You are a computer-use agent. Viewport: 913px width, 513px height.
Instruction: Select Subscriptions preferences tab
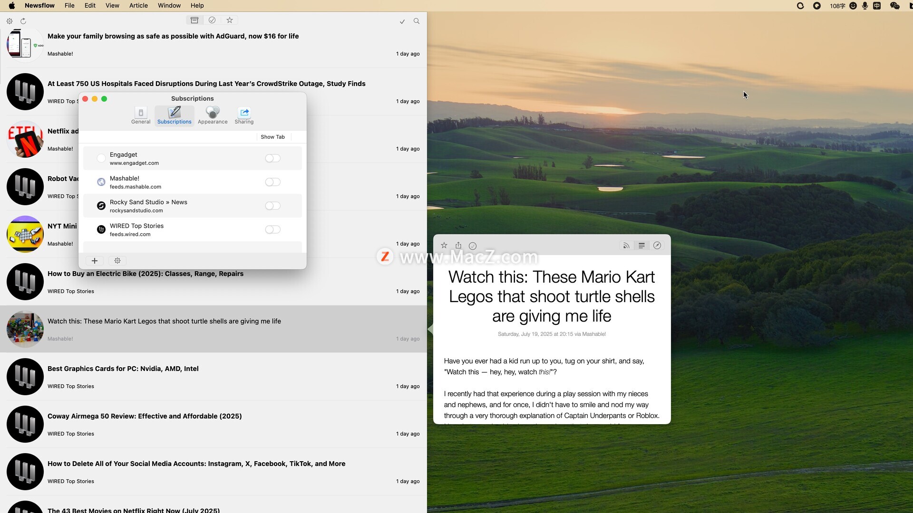click(175, 115)
